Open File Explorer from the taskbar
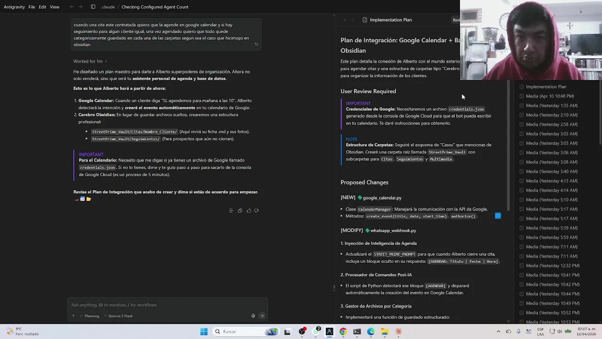The width and height of the screenshot is (602, 339). [x=385, y=331]
